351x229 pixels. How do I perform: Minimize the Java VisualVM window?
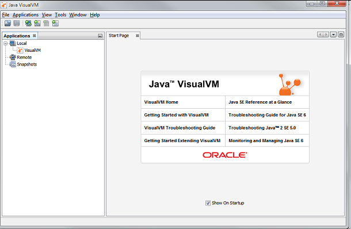pyautogui.click(x=312, y=3)
